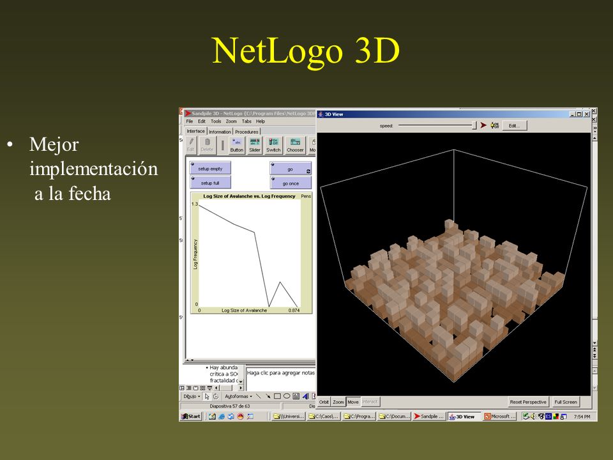Pick the Switch widget tool

(x=273, y=145)
